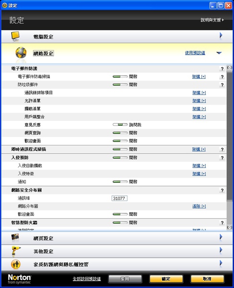Open 架構 for 電子郵件防毒掃描

point(199,77)
